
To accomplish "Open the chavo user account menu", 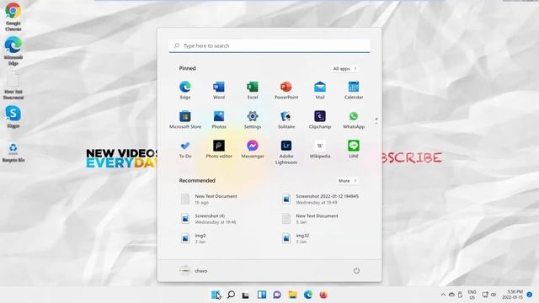I will click(x=194, y=271).
